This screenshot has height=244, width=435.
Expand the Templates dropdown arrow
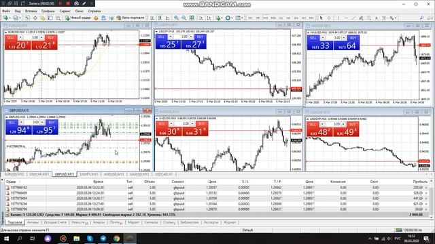coord(242,18)
